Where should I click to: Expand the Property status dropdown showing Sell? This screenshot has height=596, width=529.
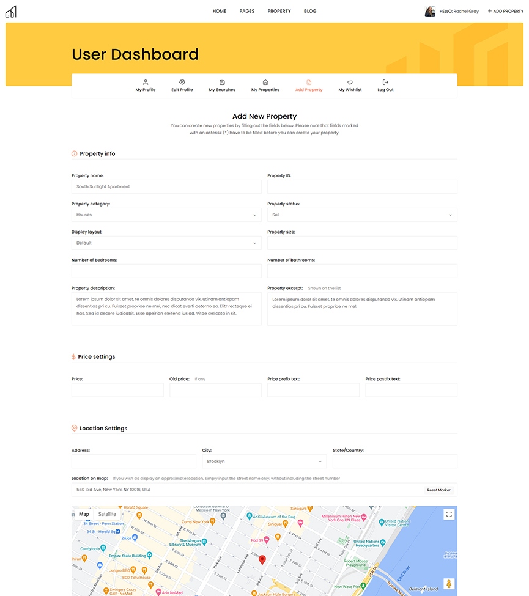(362, 215)
